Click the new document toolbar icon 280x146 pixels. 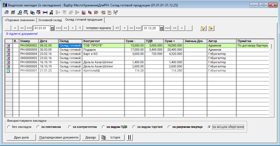pyautogui.click(x=7, y=12)
